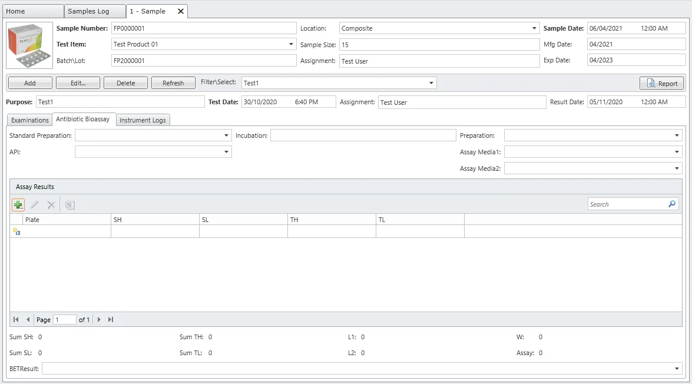The height and width of the screenshot is (384, 692).
Task: Go to the first page of results
Action: pyautogui.click(x=16, y=320)
